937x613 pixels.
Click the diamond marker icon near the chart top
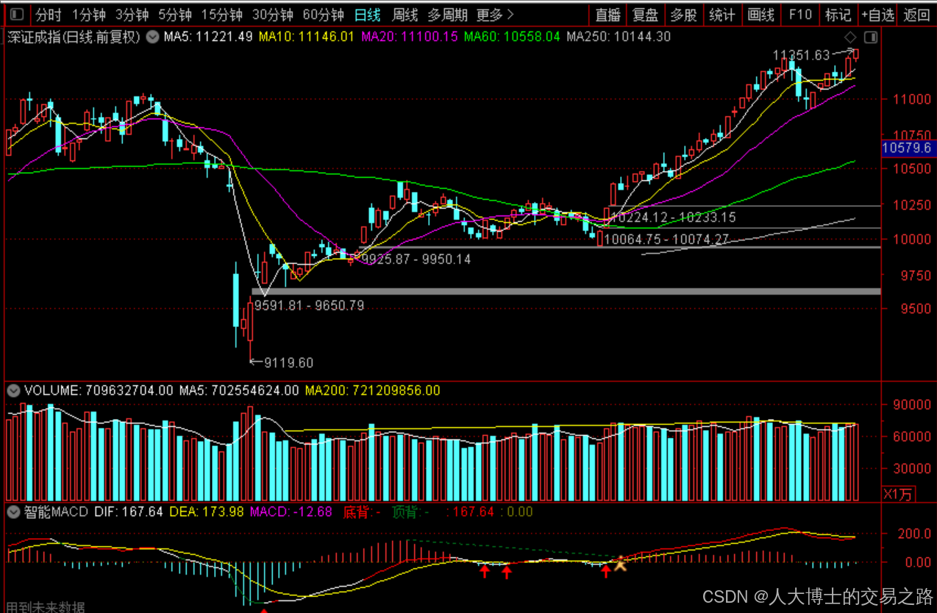coord(850,37)
